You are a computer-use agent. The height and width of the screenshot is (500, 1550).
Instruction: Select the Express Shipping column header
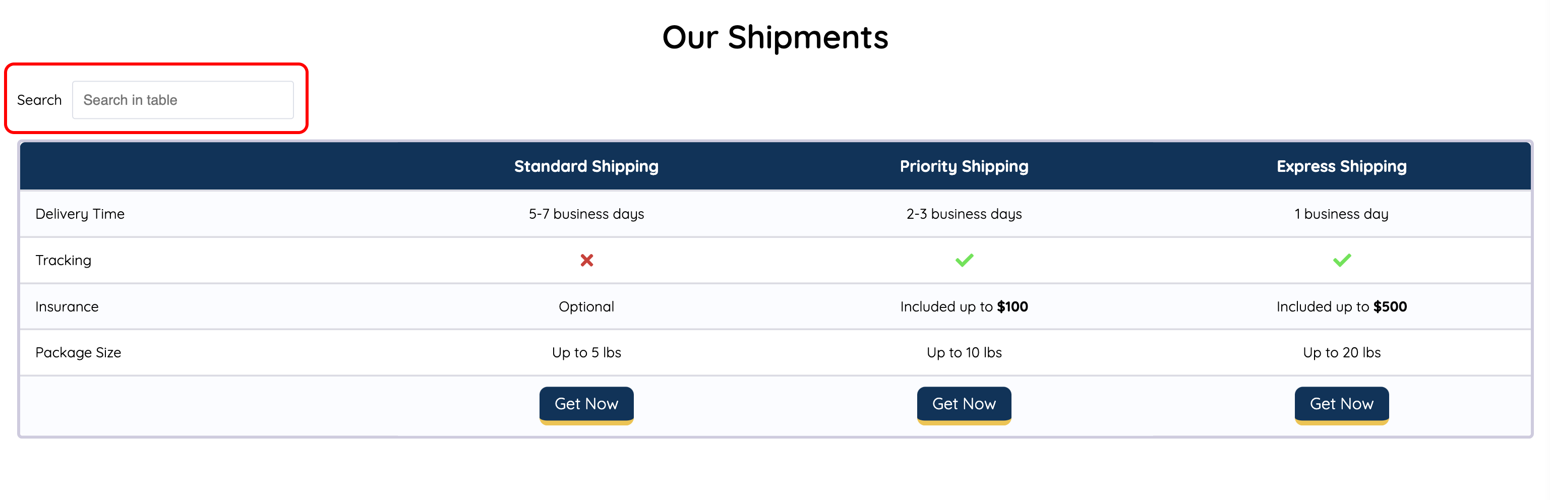[1341, 166]
